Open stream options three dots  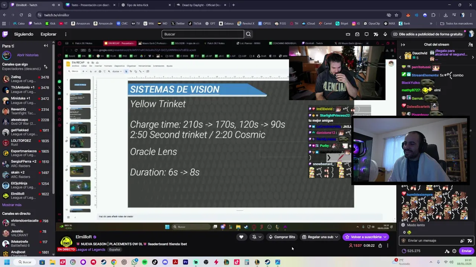387,245
